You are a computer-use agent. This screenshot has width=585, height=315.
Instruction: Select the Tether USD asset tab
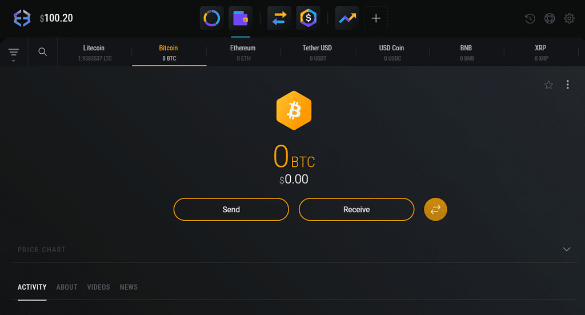click(x=318, y=52)
